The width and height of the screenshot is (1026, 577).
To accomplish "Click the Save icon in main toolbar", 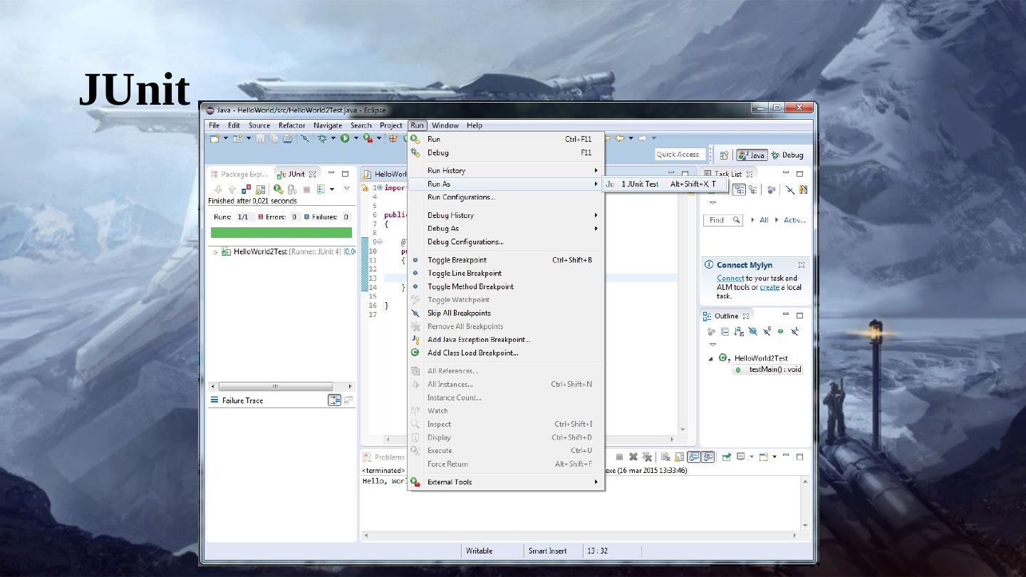I will click(260, 139).
